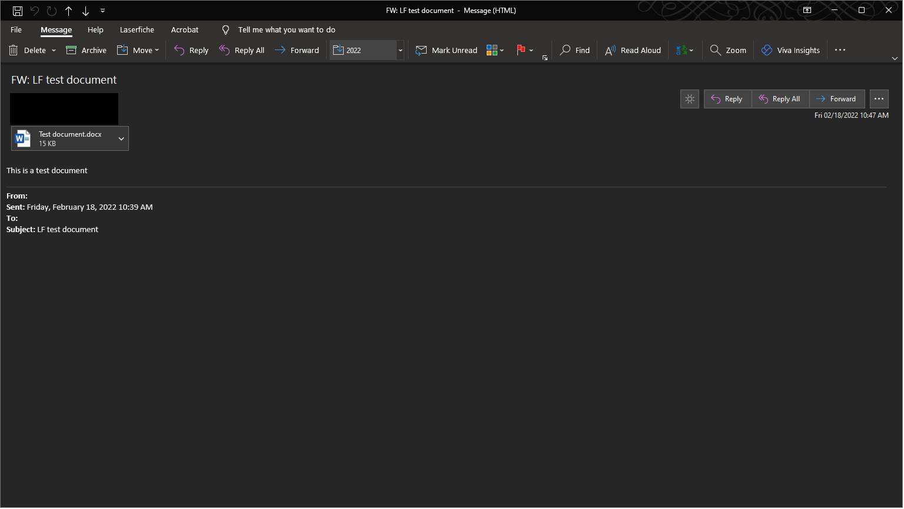This screenshot has width=904, height=509.
Task: Click the Archive button in ribbon
Action: click(x=87, y=51)
